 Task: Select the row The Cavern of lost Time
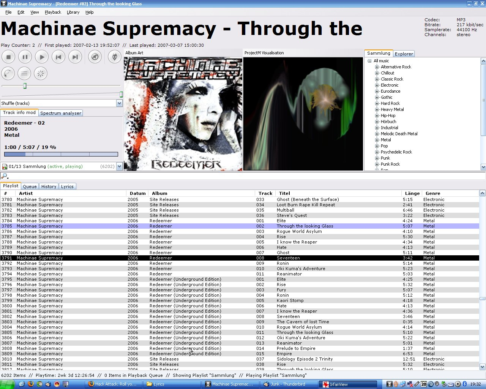coord(240,322)
